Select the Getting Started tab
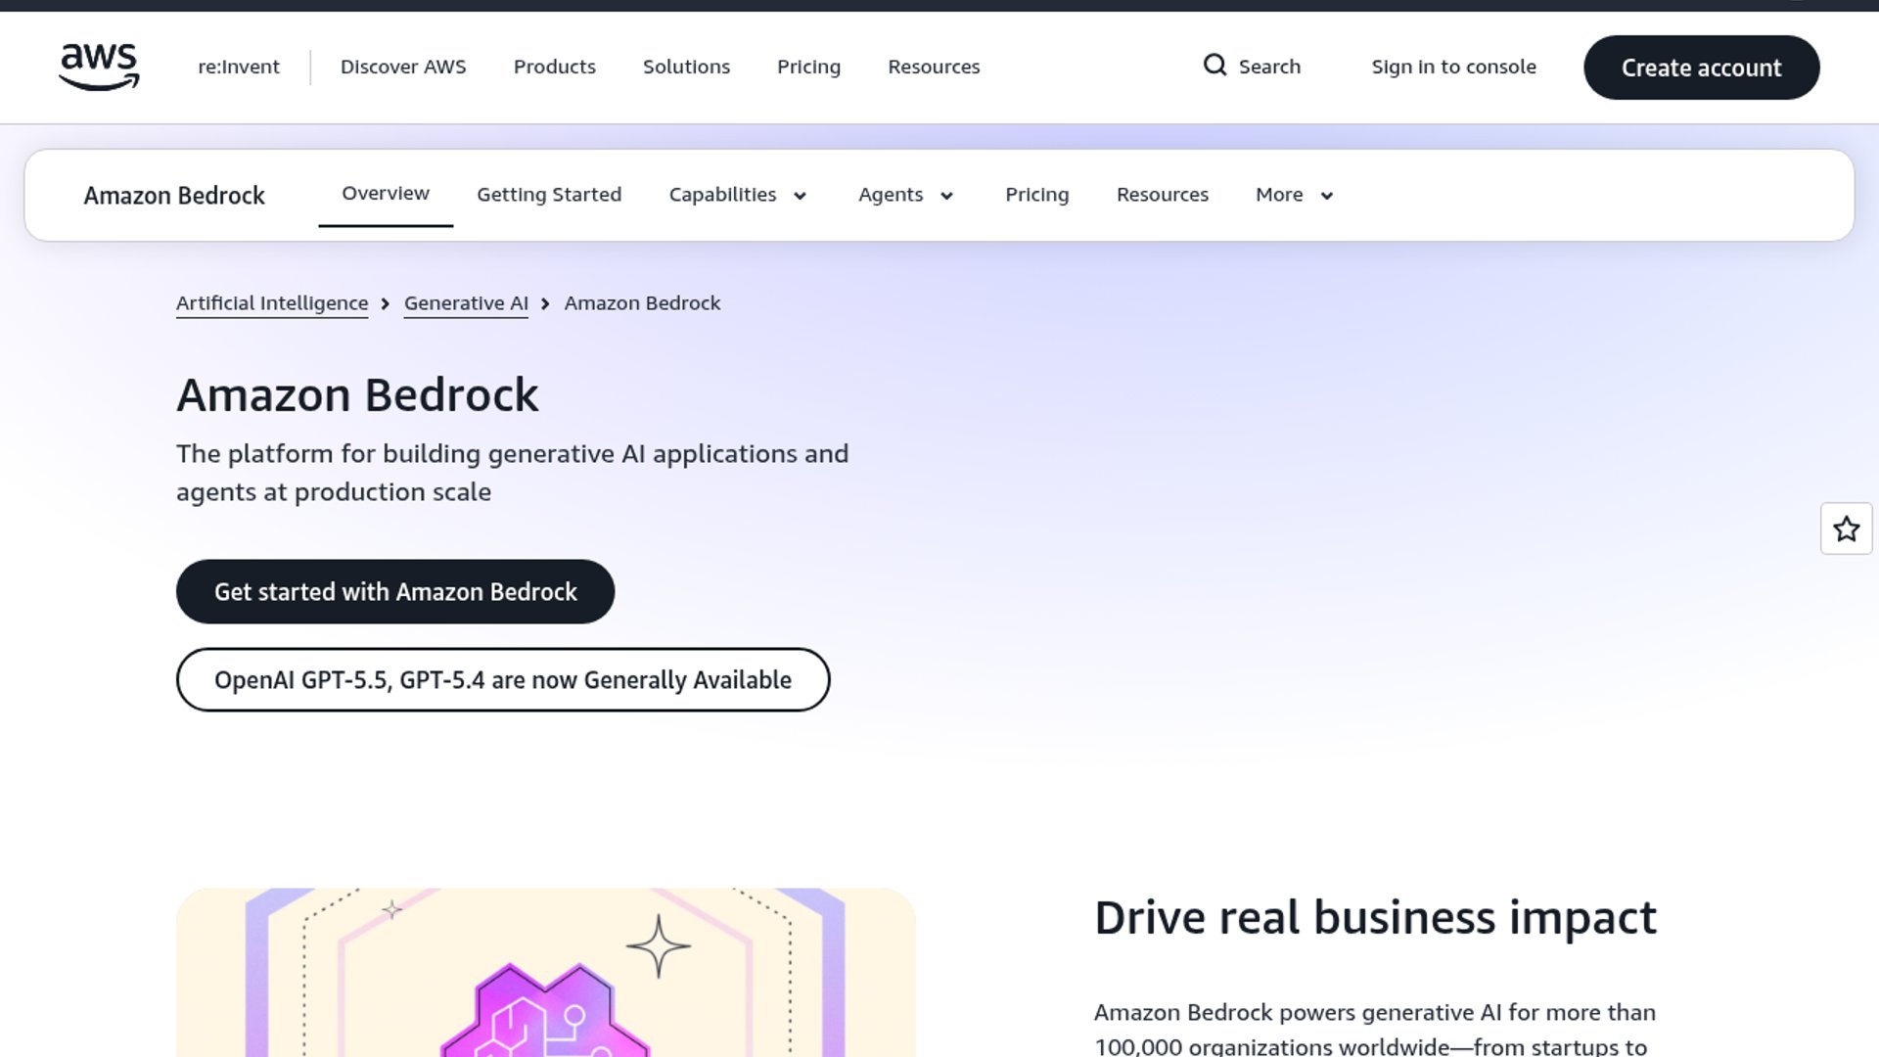The width and height of the screenshot is (1879, 1057). [x=549, y=195]
